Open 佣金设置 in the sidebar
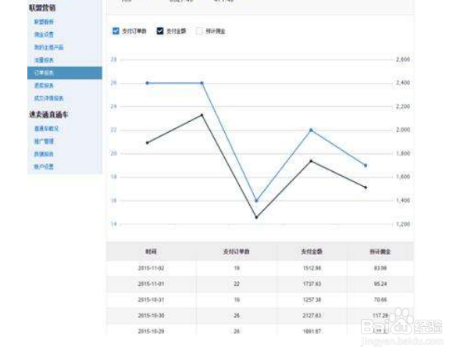Image resolution: width=471 pixels, height=358 pixels. pos(44,34)
